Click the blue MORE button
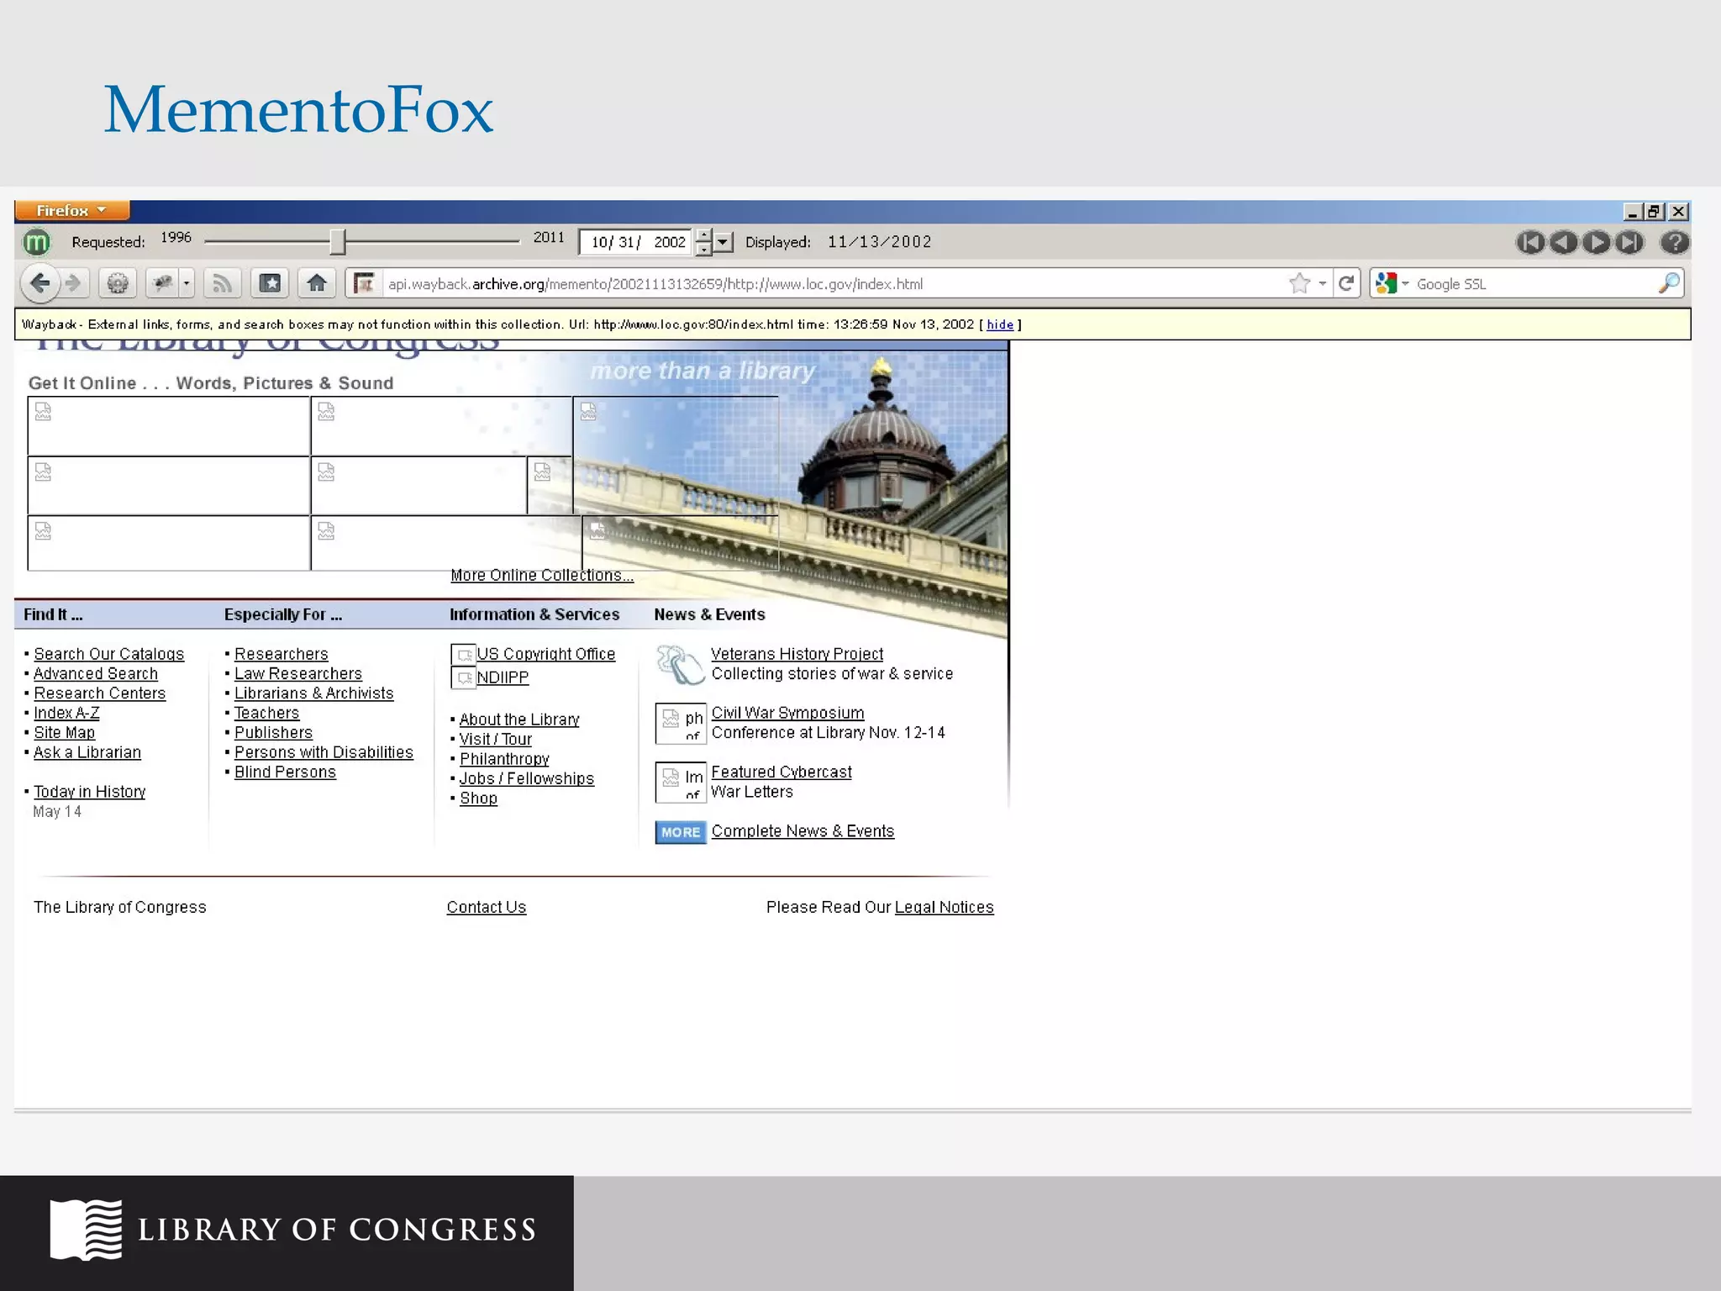The height and width of the screenshot is (1291, 1721). pos(681,832)
